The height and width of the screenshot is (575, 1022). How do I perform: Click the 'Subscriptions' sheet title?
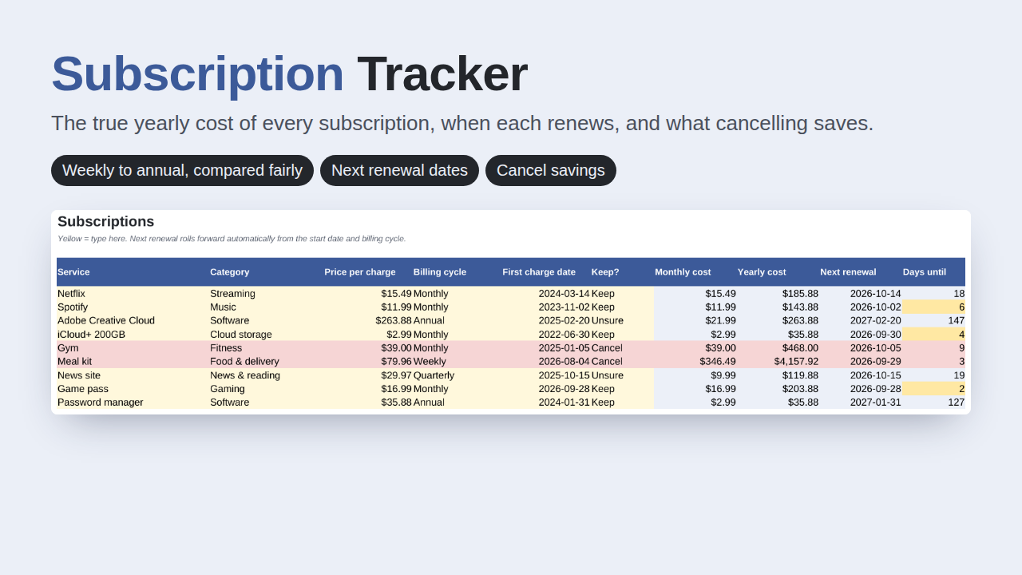(x=106, y=222)
